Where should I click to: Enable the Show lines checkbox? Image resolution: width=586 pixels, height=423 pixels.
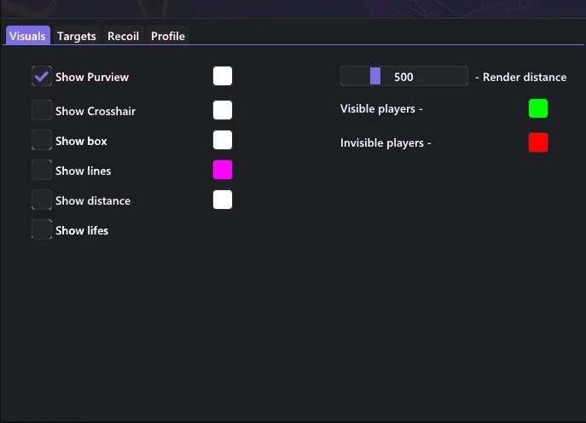click(x=42, y=170)
